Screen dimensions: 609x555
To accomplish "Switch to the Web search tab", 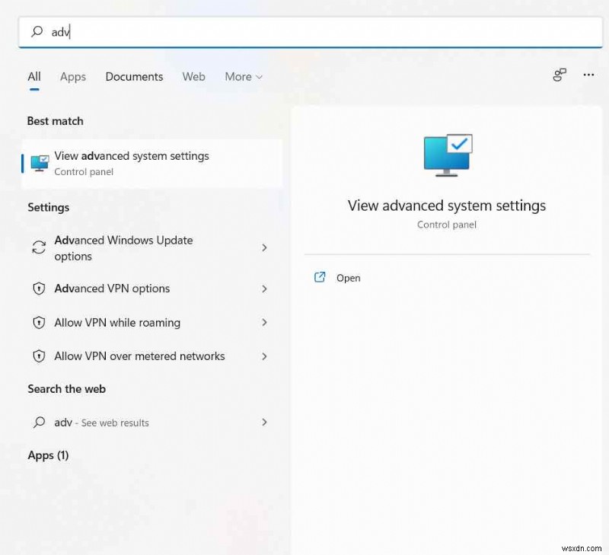I will (x=193, y=77).
